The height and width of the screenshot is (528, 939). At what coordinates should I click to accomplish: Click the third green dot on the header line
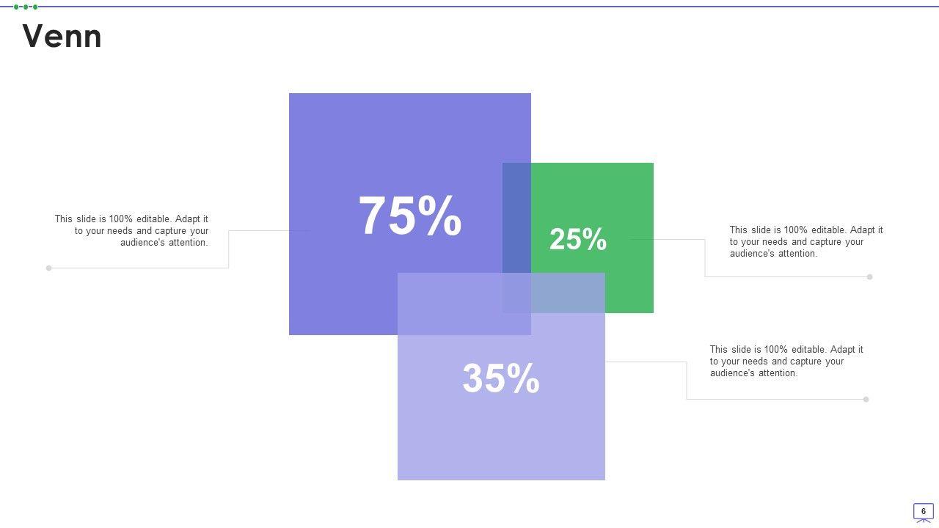[35, 7]
